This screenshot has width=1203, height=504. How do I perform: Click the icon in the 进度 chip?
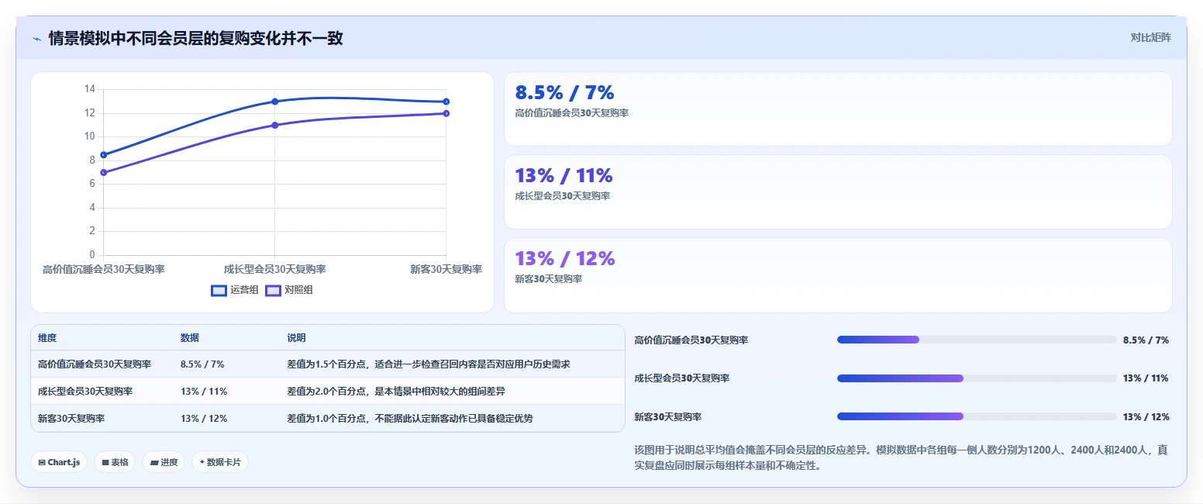point(154,463)
